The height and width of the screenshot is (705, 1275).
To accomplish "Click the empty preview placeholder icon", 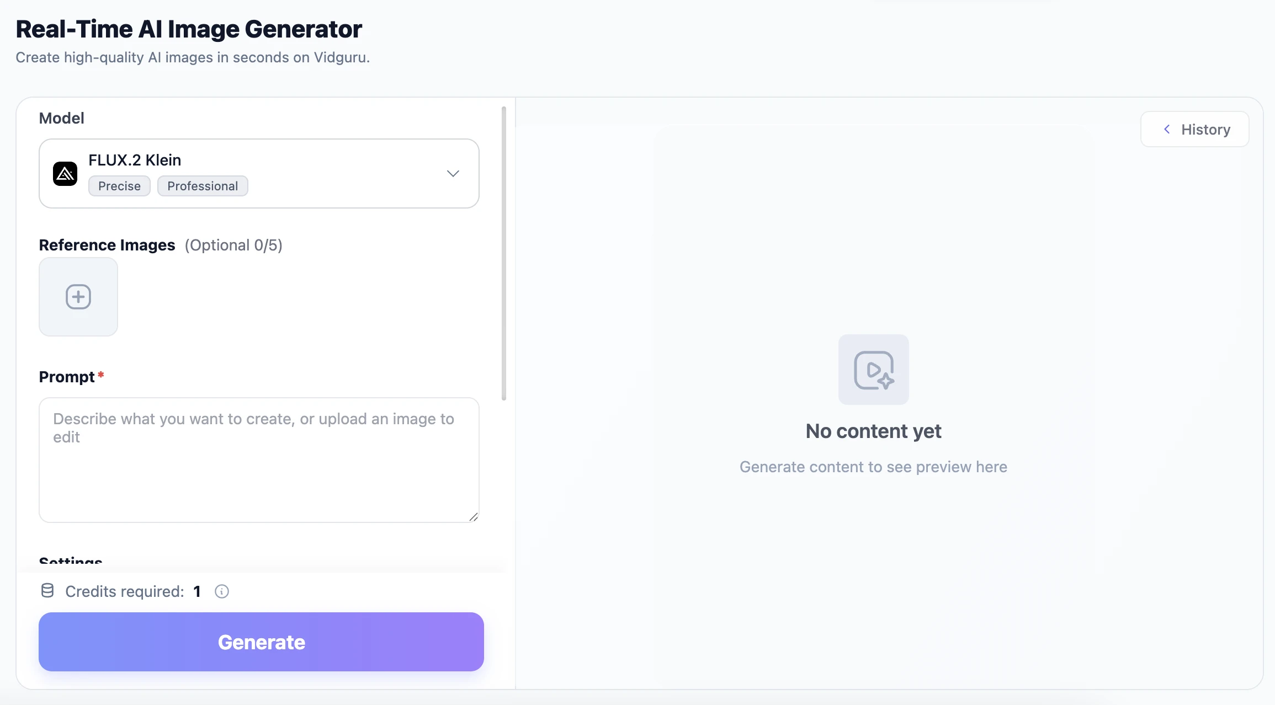I will pyautogui.click(x=873, y=370).
